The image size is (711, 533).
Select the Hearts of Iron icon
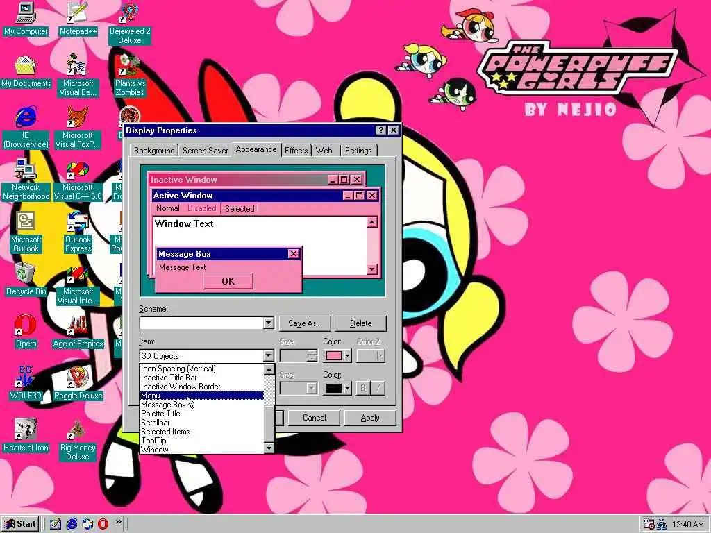coord(26,436)
